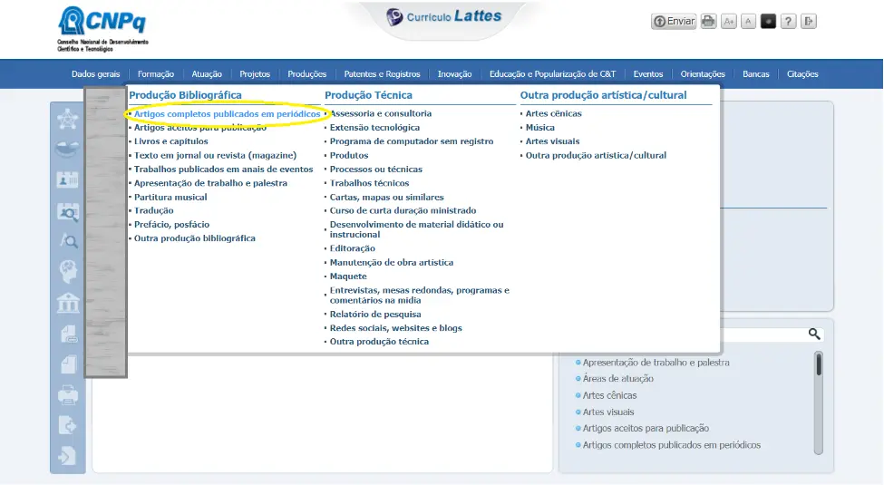This screenshot has height=485, width=884.
Task: Select Artigos completos publicados em periódicos
Action: click(227, 114)
